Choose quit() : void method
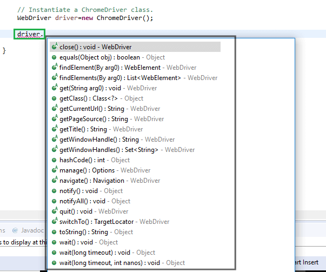Viewport: 326px width, 272px height. pos(135,211)
